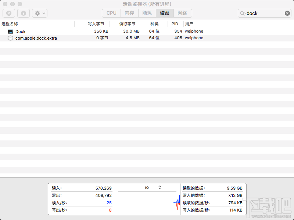
Task: Click the gear options icon
Action: click(x=37, y=13)
